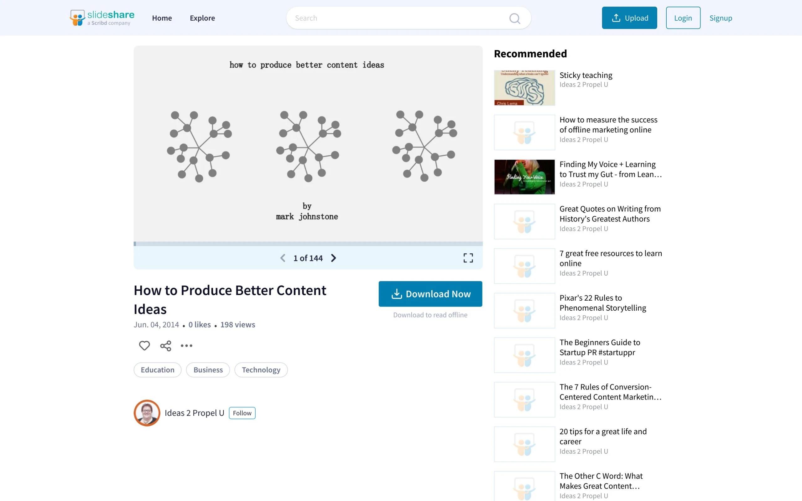The image size is (802, 501).
Task: Open the Sticky teaching thumbnail
Action: click(524, 88)
